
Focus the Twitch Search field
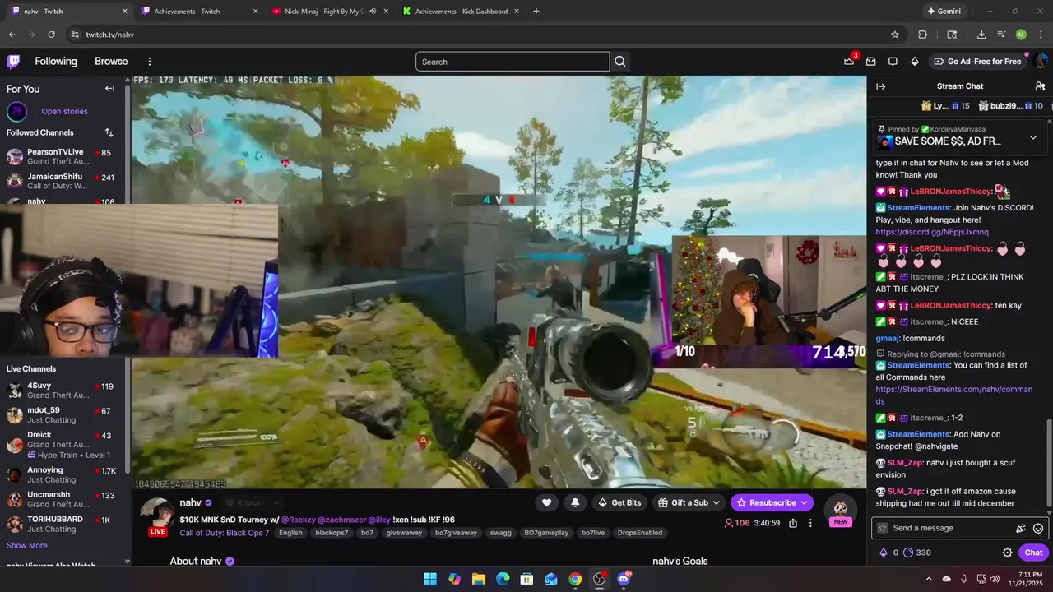513,62
